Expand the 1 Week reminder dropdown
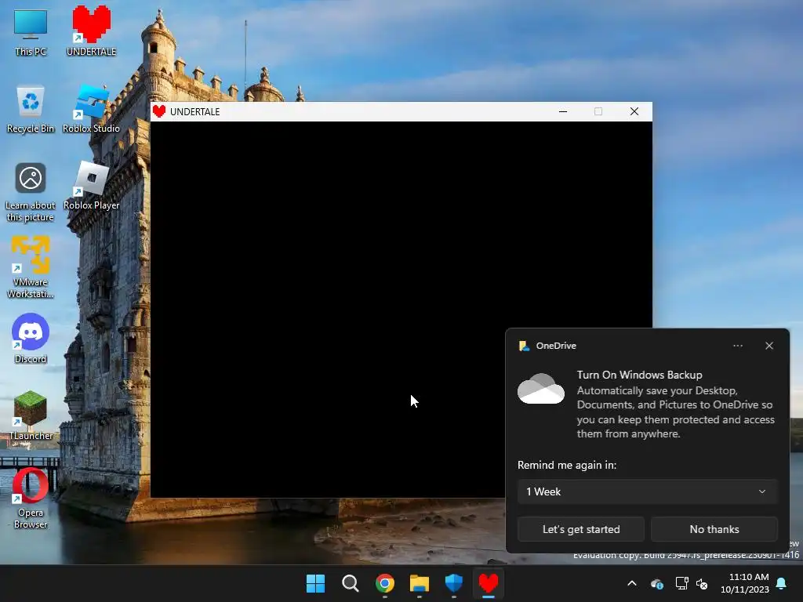The width and height of the screenshot is (803, 602). click(647, 491)
